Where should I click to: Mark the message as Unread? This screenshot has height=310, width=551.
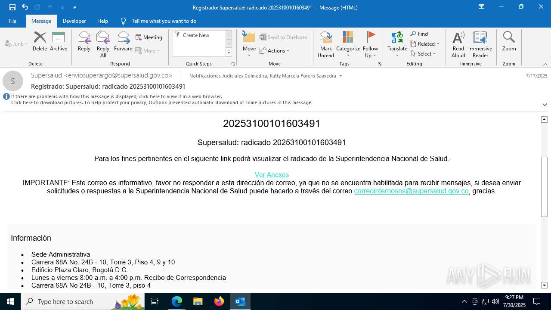(x=326, y=44)
